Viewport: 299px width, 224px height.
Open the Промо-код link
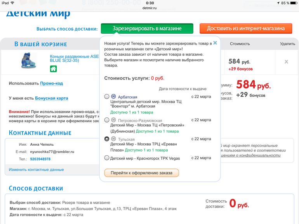pyautogui.click(x=51, y=83)
